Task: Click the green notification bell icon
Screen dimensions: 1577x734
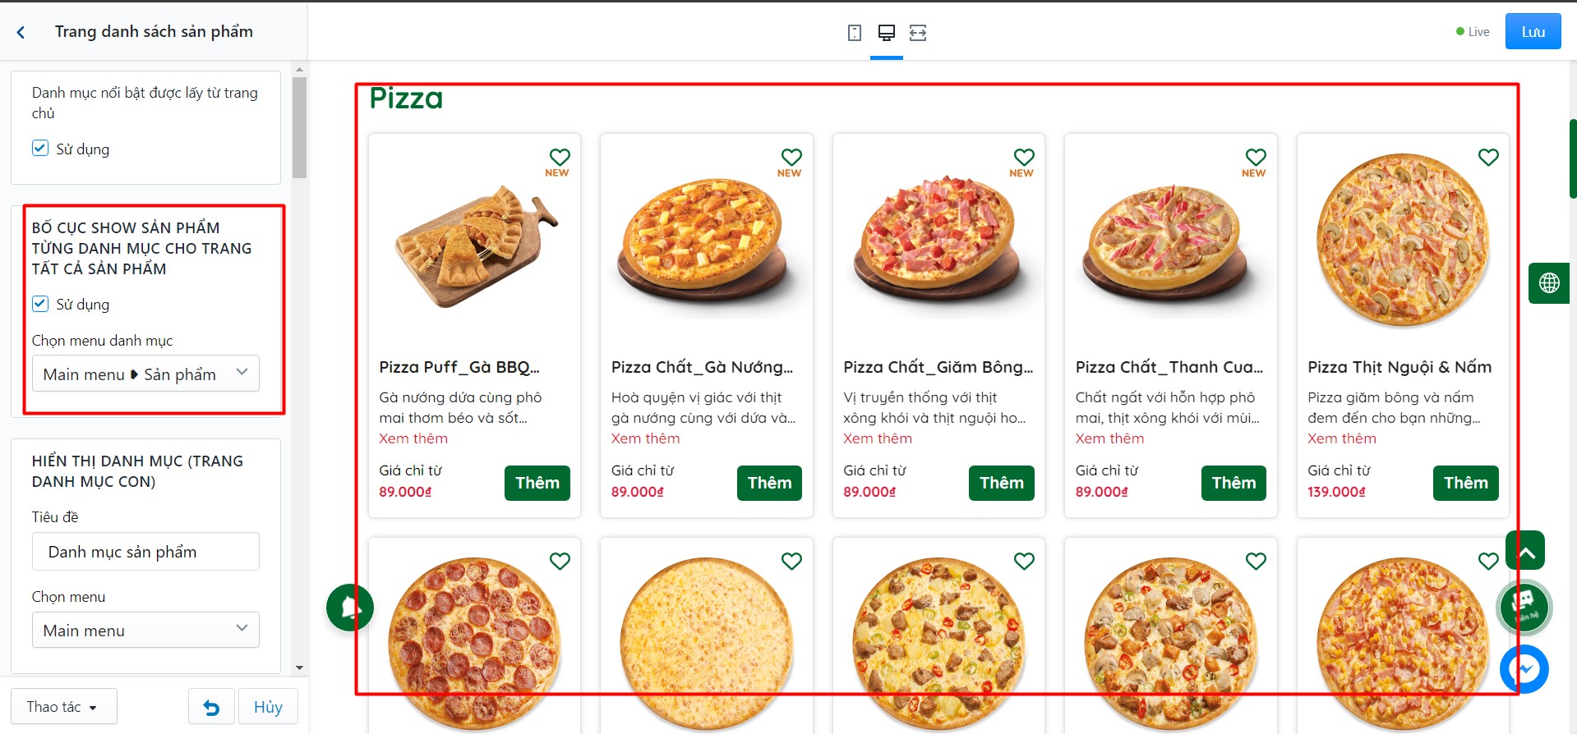Action: (350, 608)
